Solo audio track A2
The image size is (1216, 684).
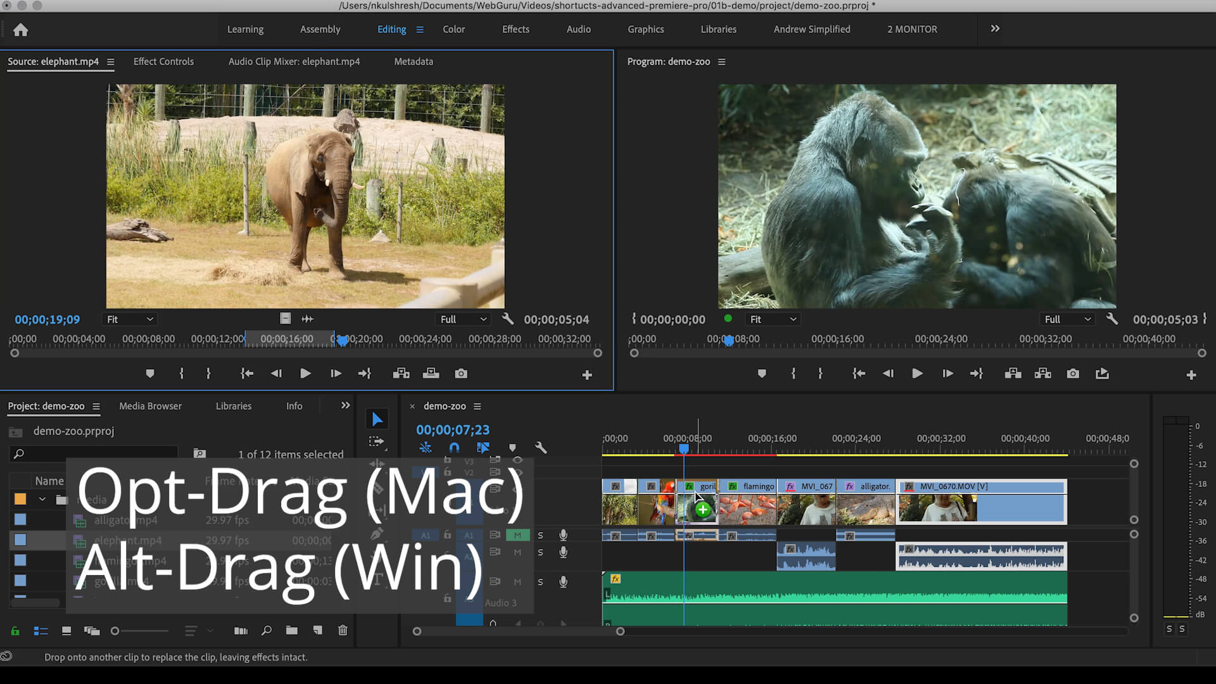click(x=540, y=552)
